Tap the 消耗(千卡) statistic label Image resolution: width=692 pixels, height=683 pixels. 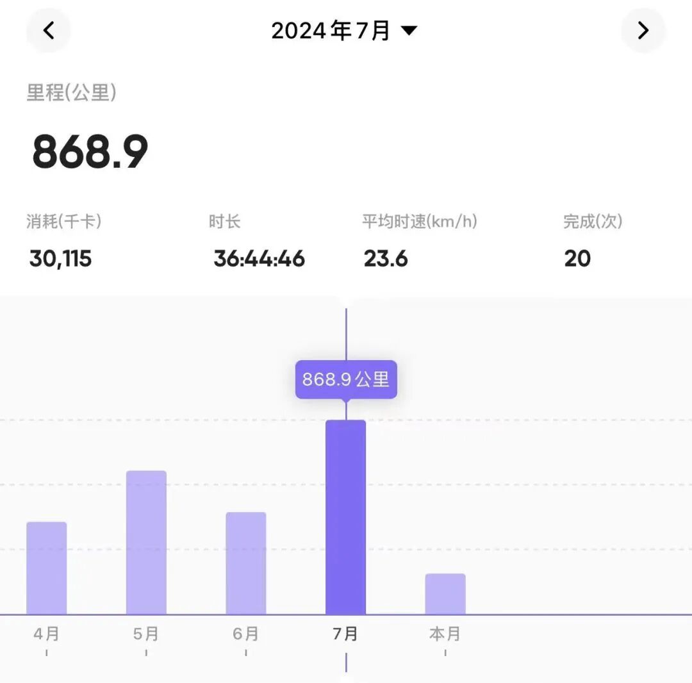[x=63, y=222]
